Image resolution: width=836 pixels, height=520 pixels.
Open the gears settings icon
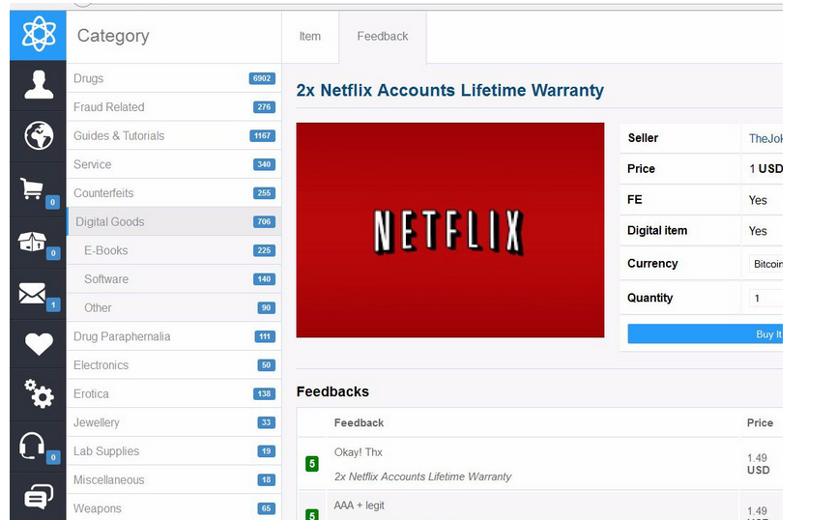pyautogui.click(x=39, y=393)
